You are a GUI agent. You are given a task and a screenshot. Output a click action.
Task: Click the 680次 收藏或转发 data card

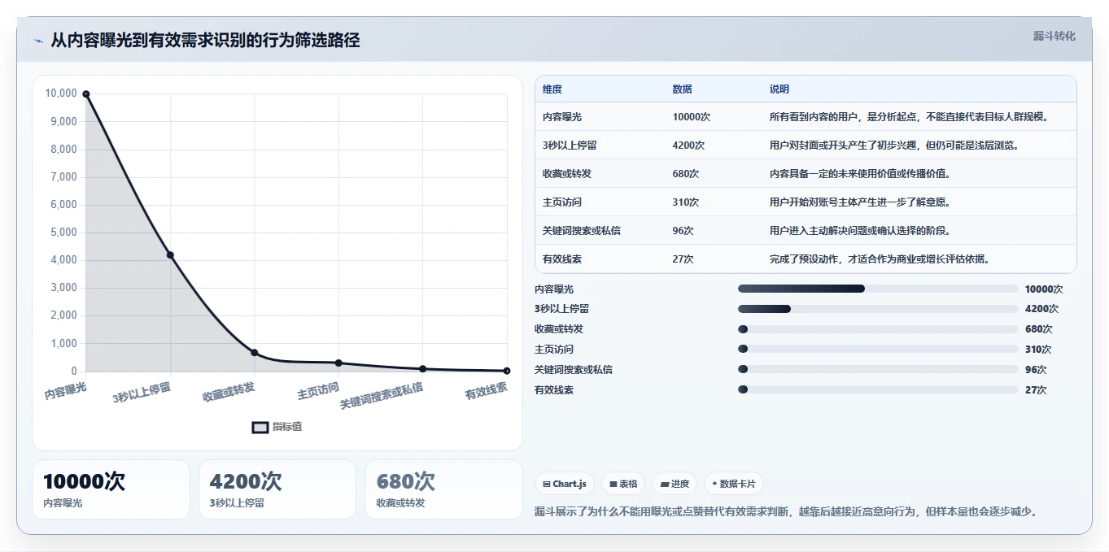[x=443, y=489]
